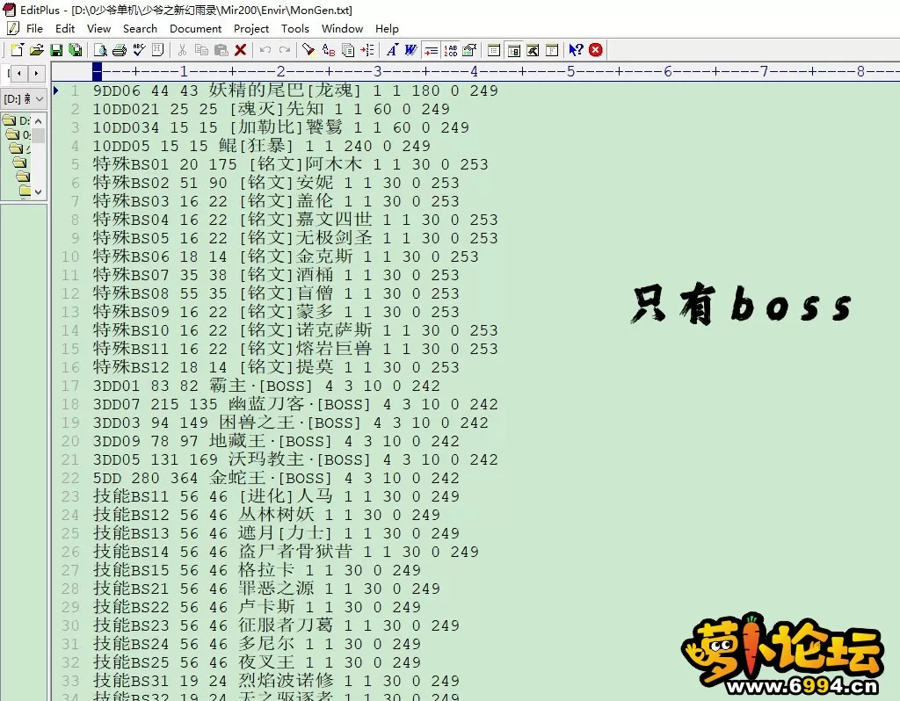Click line number 20 in the gutter

(70, 441)
